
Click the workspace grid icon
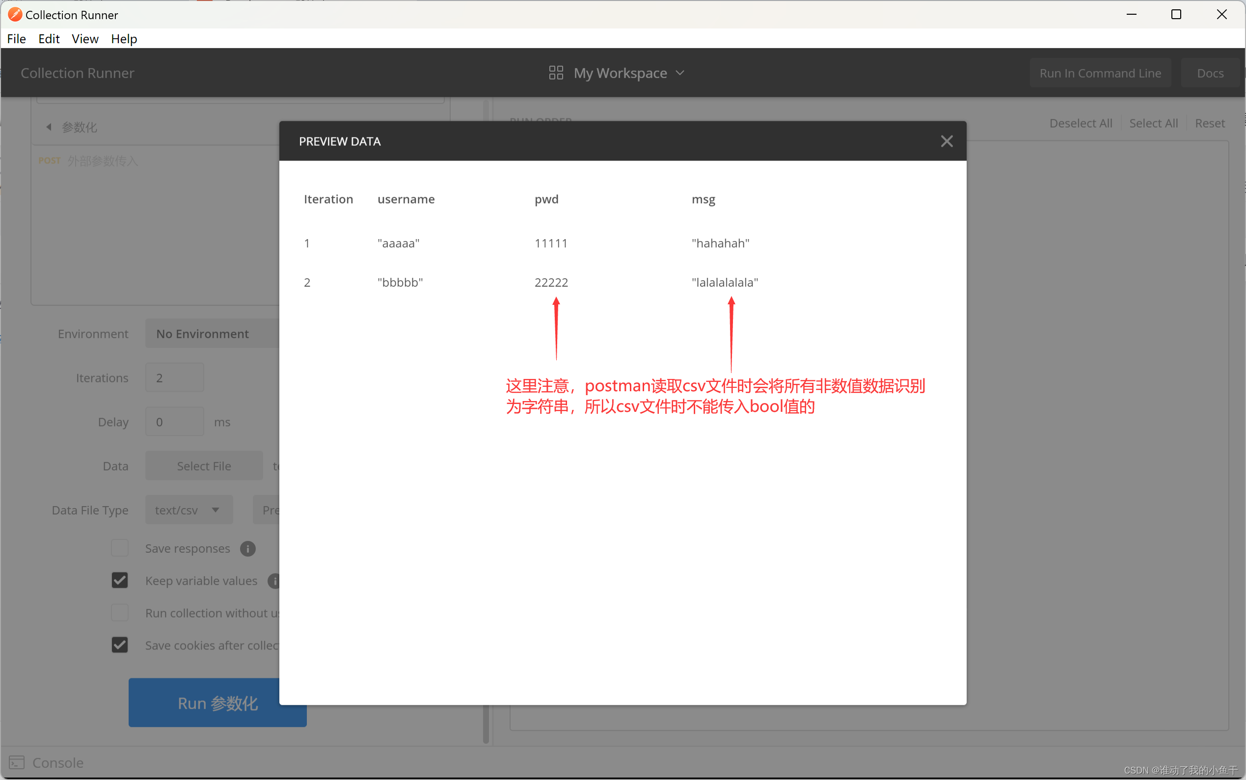point(556,73)
